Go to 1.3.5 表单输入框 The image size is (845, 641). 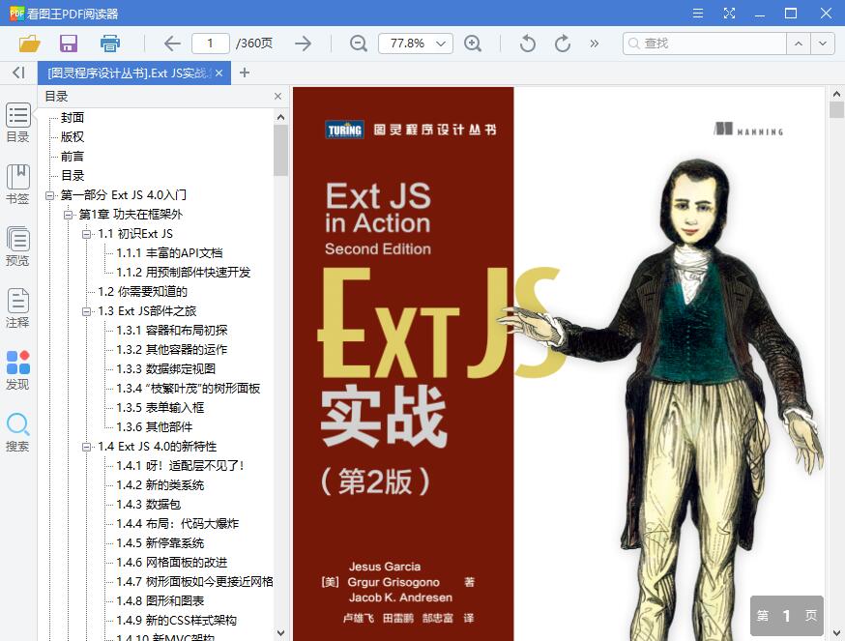[160, 408]
